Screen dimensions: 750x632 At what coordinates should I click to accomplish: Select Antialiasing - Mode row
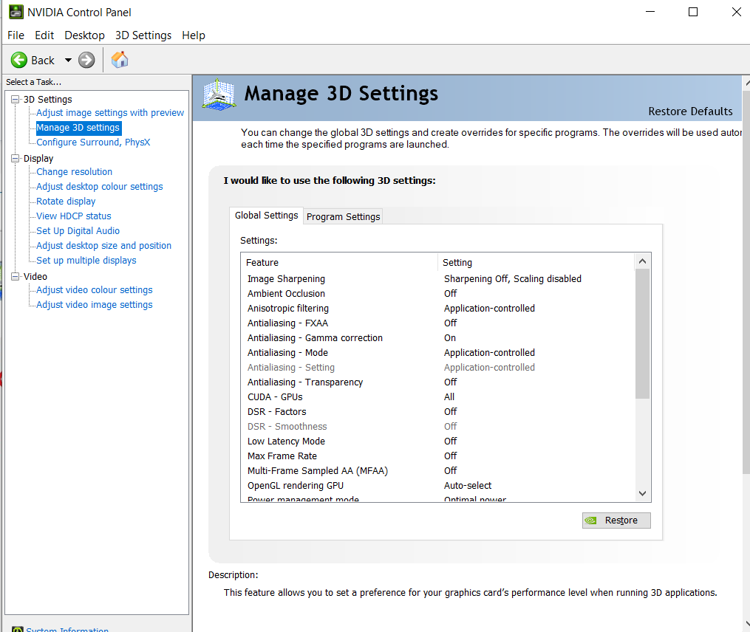click(437, 353)
